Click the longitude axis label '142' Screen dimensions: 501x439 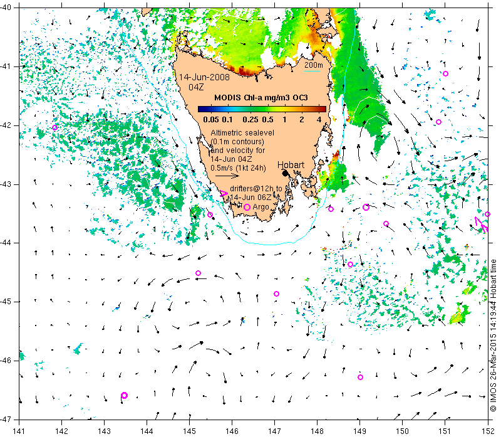point(61,431)
